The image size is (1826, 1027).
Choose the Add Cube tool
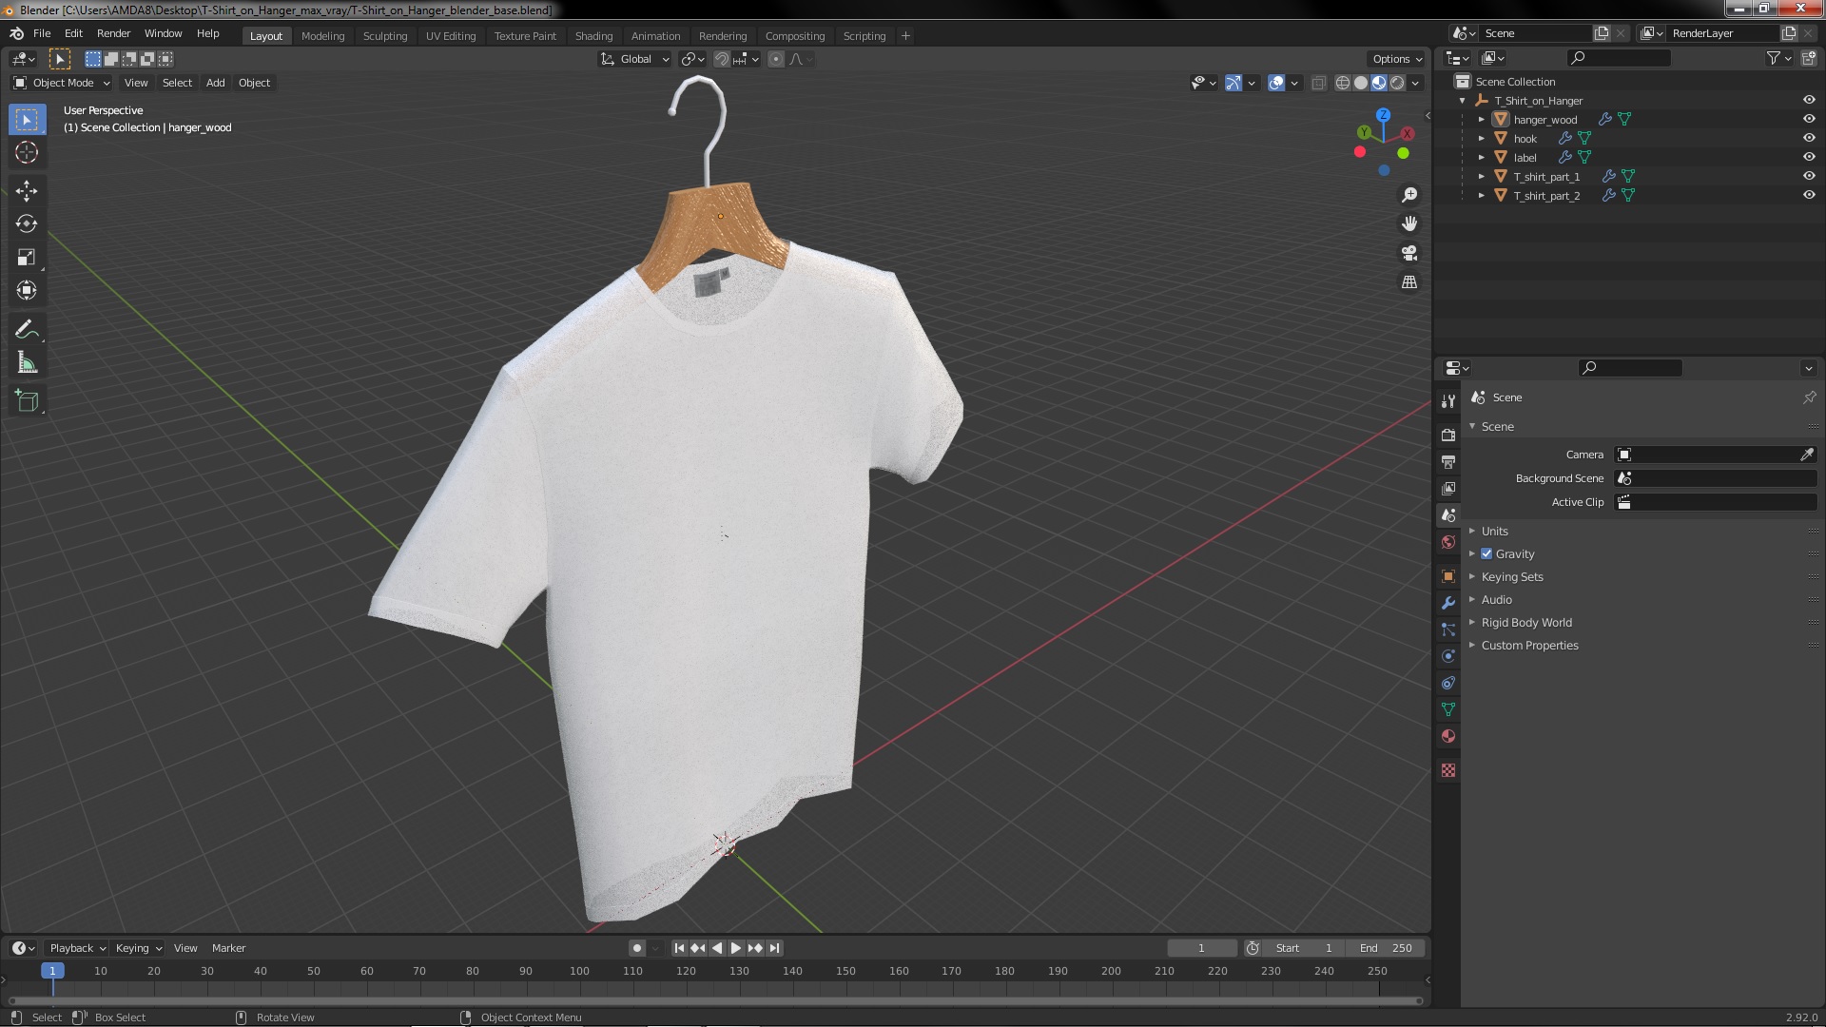coord(27,401)
